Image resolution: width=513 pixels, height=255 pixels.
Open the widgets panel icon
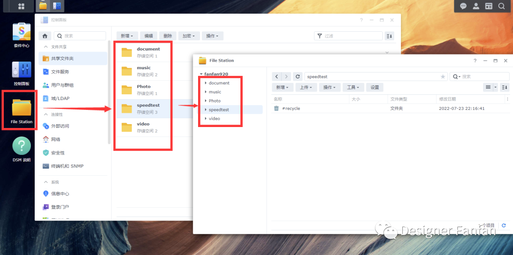pyautogui.click(x=489, y=6)
